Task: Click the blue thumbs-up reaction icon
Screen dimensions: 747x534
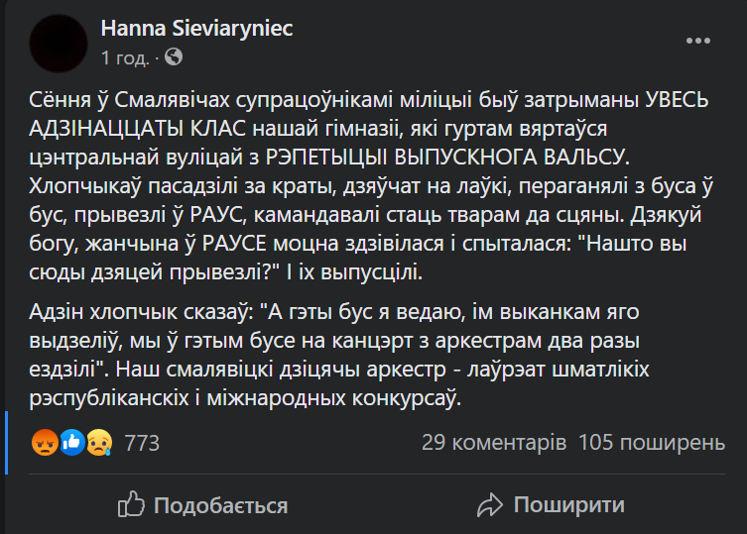Action: point(72,442)
